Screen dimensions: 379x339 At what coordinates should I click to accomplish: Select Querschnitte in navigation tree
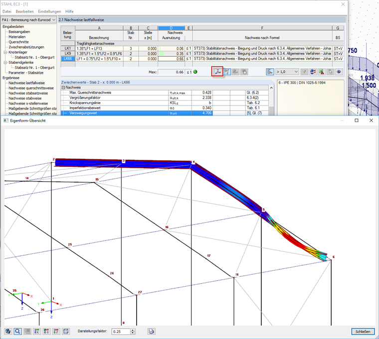(x=18, y=42)
